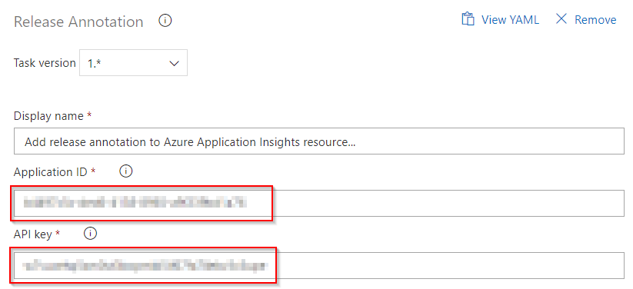Click the Remove X icon
The width and height of the screenshot is (633, 289).
[x=561, y=19]
